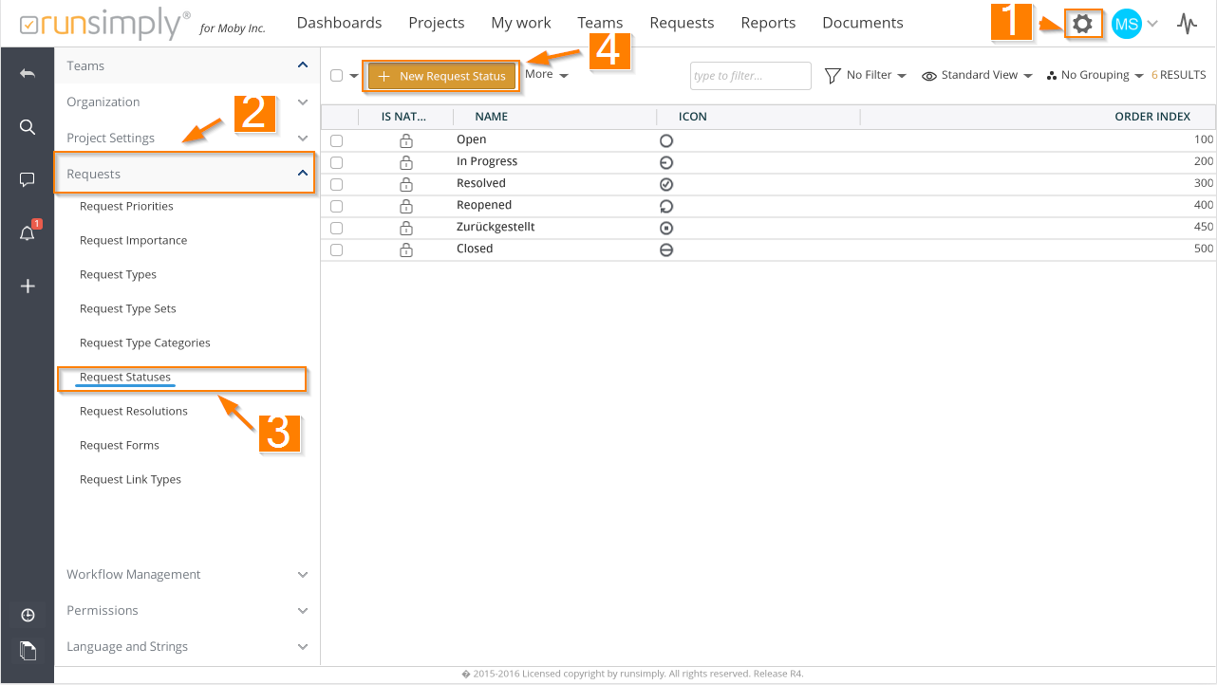This screenshot has width=1217, height=685.
Task: Go to the Projects menu
Action: (x=437, y=23)
